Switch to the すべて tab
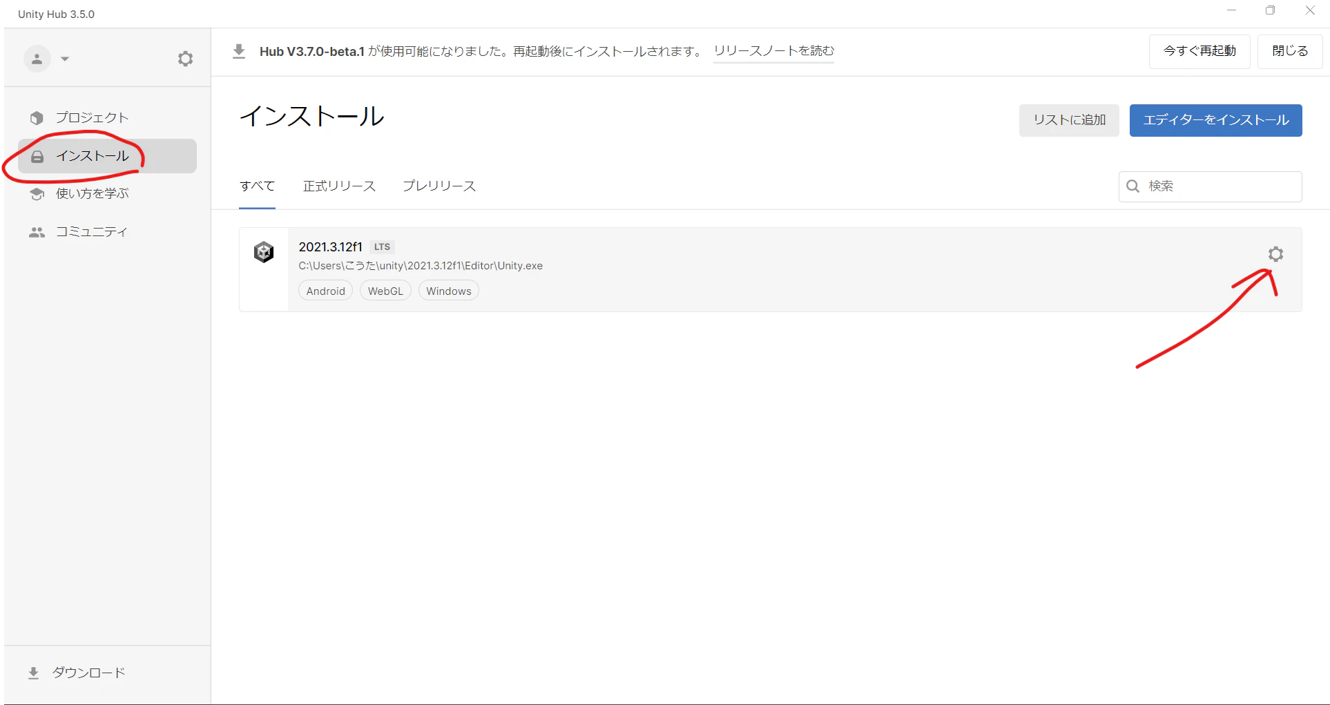Viewport: 1330px width, 705px height. tap(257, 186)
